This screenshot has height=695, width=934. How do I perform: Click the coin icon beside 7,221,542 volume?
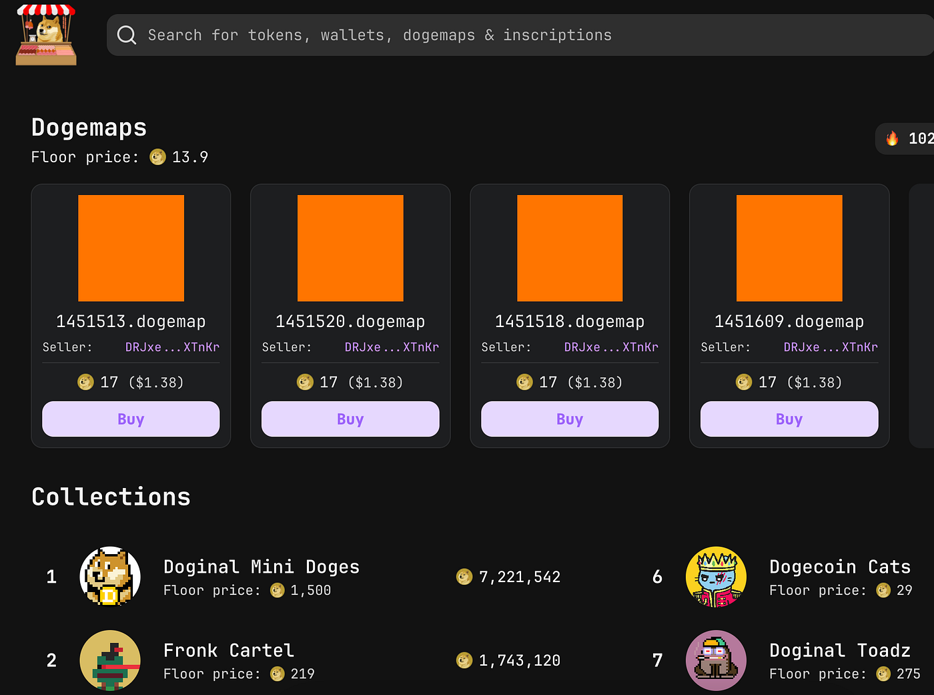point(464,577)
